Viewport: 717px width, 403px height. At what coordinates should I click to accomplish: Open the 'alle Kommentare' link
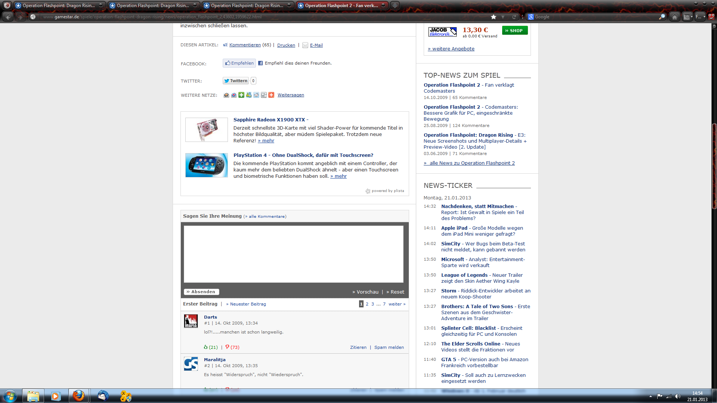point(265,216)
